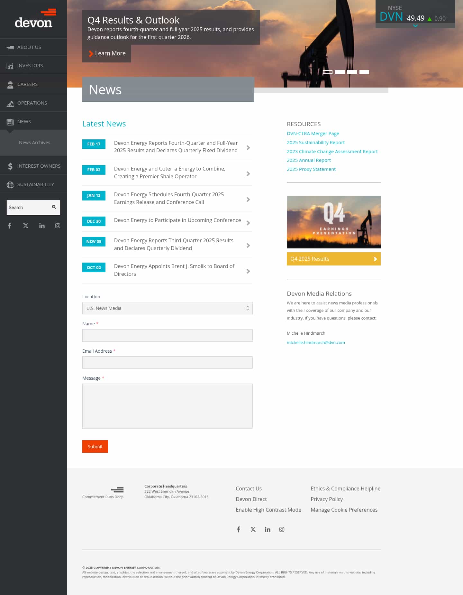Select the fourth hero carousel slide indicator
Screen dimensions: 463x595
(364, 72)
